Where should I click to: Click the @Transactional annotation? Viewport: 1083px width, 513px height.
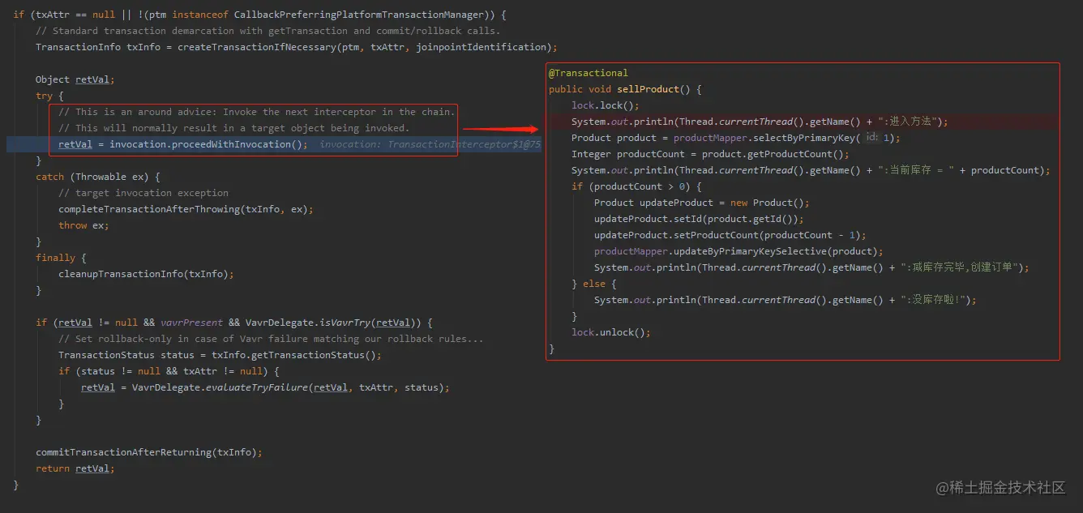click(589, 73)
